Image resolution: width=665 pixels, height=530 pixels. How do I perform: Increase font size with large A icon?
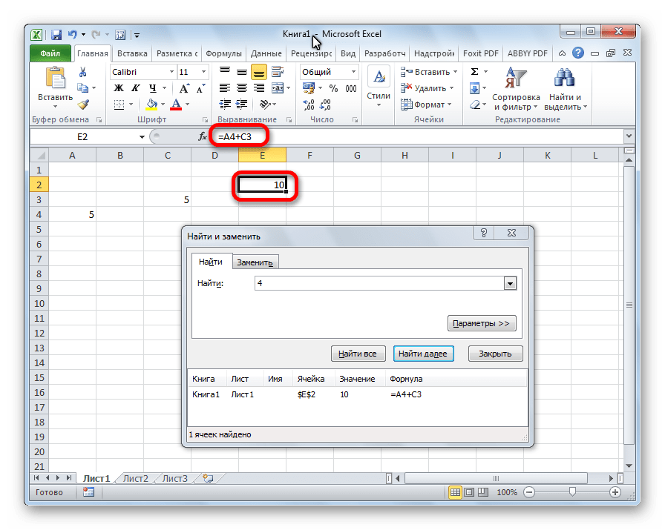[x=184, y=88]
